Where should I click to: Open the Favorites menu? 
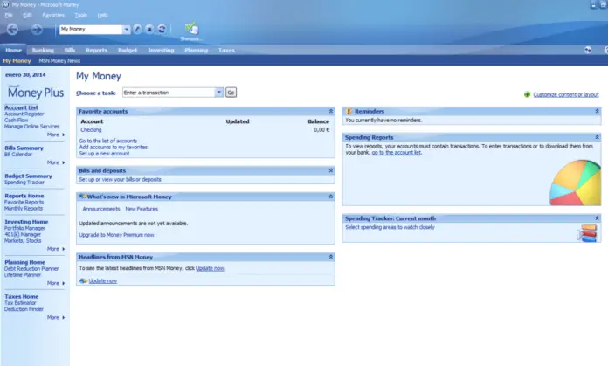click(x=53, y=15)
